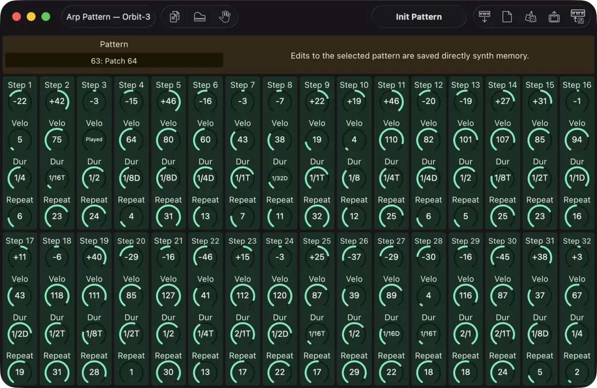This screenshot has width=597, height=388.
Task: Click the blank new document icon
Action: [507, 17]
